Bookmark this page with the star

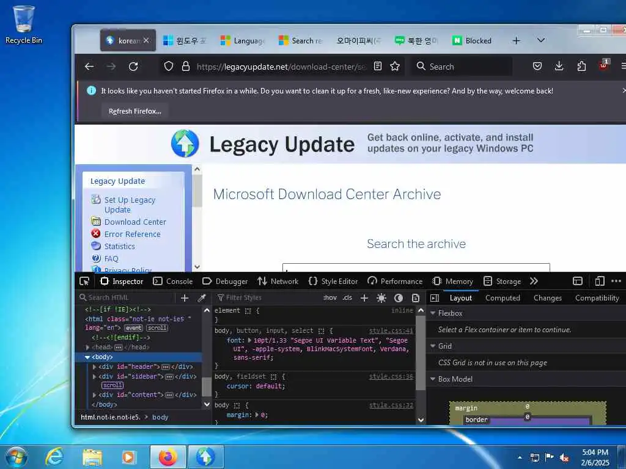click(395, 66)
